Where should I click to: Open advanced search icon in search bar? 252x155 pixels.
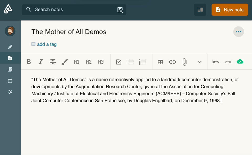120,10
